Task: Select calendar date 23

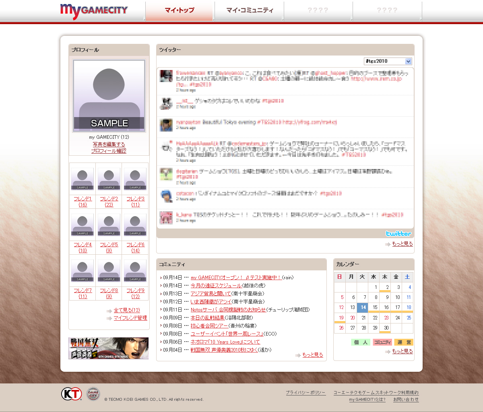Action: pyautogui.click(x=385, y=318)
